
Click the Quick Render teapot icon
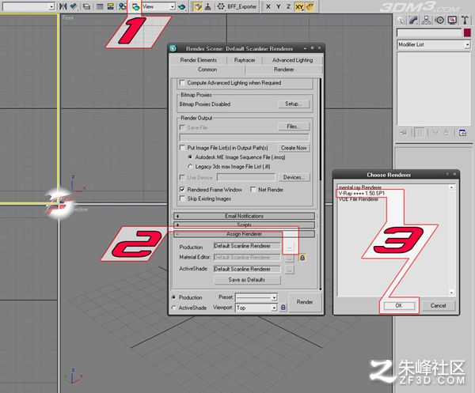click(182, 6)
